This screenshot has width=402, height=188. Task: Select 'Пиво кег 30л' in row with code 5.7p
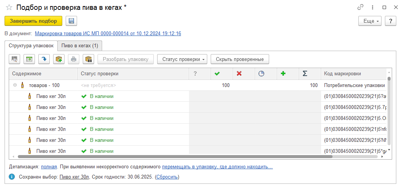51,107
